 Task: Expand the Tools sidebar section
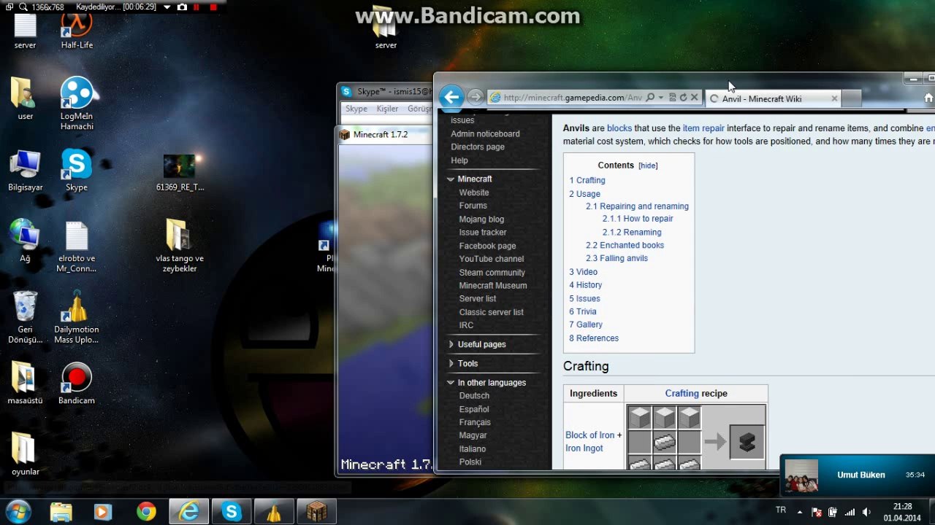451,363
